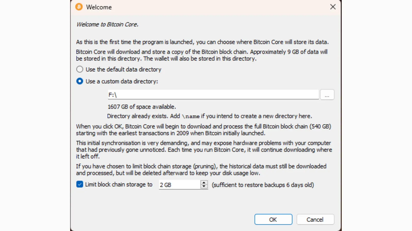Click the "Limit block chain storage to" label
Image resolution: width=412 pixels, height=231 pixels.
pos(119,185)
